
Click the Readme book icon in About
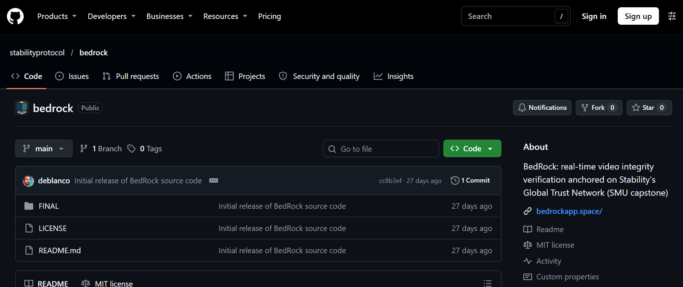pyautogui.click(x=528, y=230)
